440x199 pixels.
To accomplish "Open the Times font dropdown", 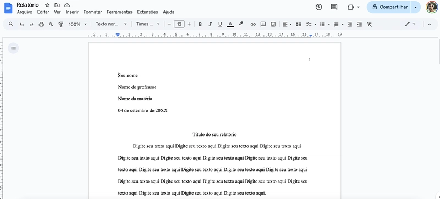I will [x=148, y=24].
